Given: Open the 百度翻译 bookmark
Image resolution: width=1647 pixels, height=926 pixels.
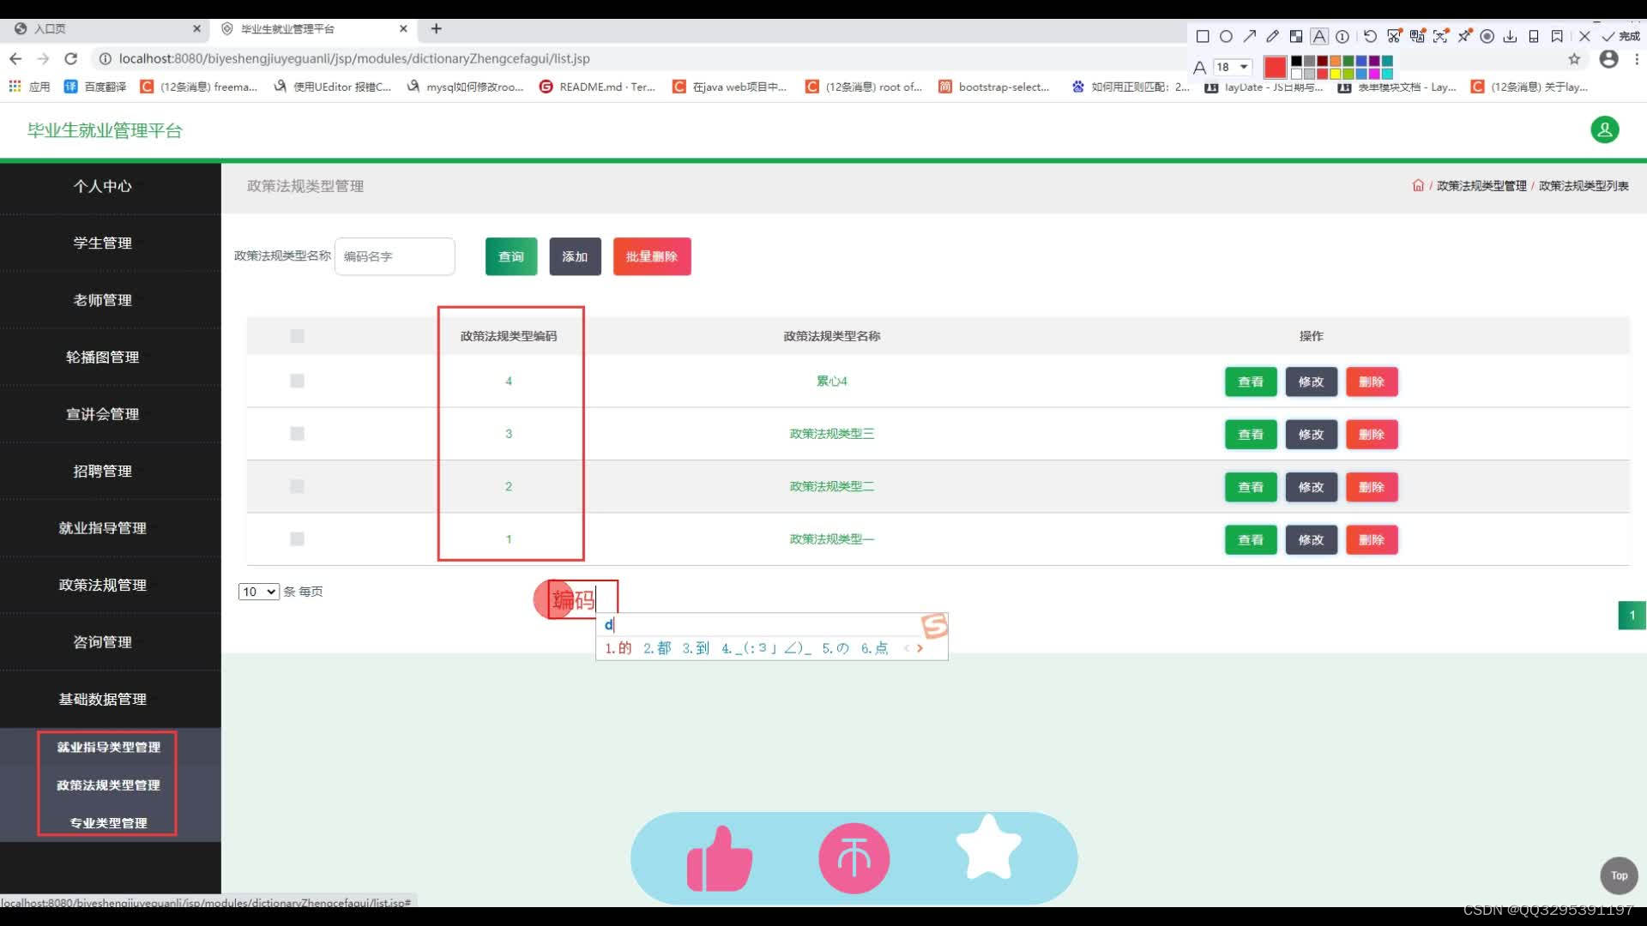Looking at the screenshot, I should tap(94, 87).
